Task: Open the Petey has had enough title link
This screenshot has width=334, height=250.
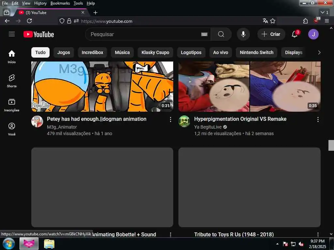Action: [x=97, y=119]
